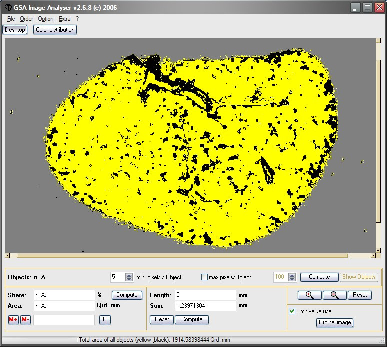The height and width of the screenshot is (347, 387).
Task: Decrease the min. pixels per object value
Action: [x=129, y=279]
